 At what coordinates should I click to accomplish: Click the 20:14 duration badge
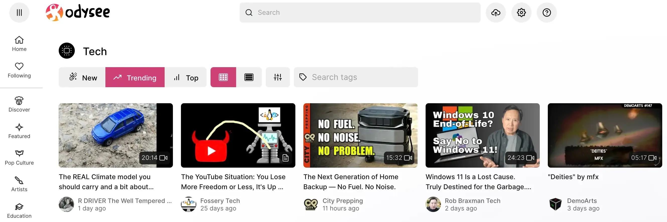[x=154, y=158]
